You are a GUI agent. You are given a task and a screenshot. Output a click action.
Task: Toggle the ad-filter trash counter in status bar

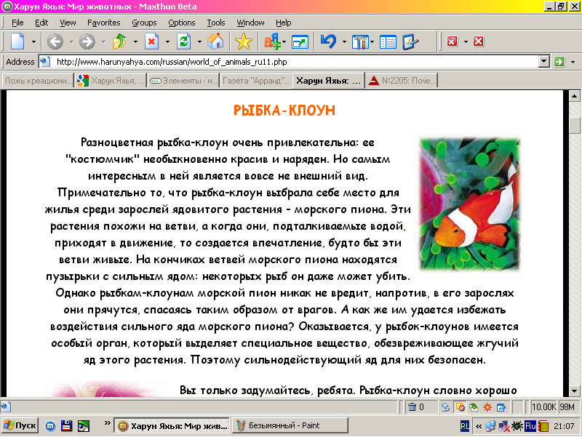point(415,407)
